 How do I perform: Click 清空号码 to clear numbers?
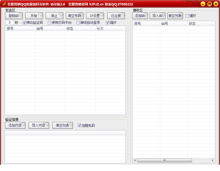[x=75, y=16]
